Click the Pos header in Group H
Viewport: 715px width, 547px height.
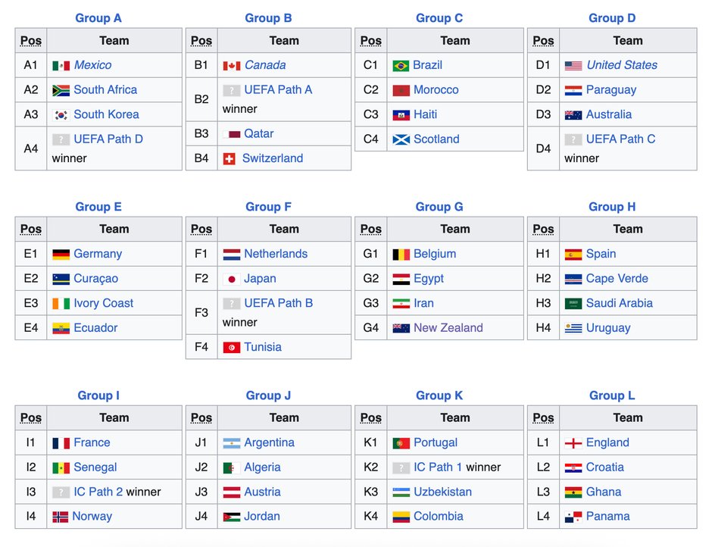(543, 229)
